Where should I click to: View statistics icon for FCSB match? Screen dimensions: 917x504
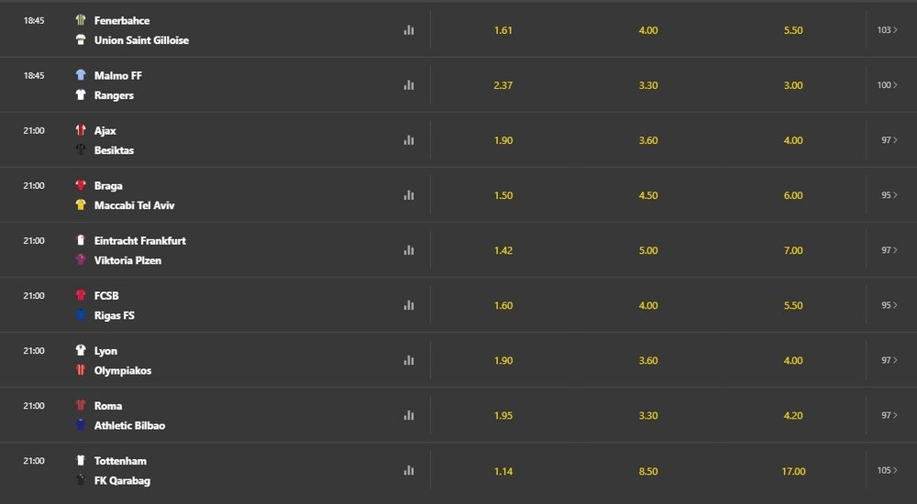tap(409, 305)
